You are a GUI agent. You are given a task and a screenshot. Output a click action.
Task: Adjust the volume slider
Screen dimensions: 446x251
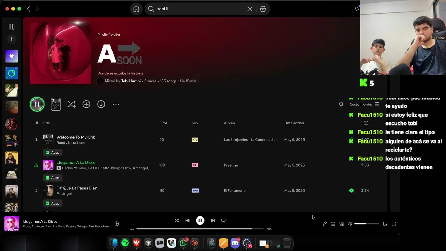[x=367, y=224]
